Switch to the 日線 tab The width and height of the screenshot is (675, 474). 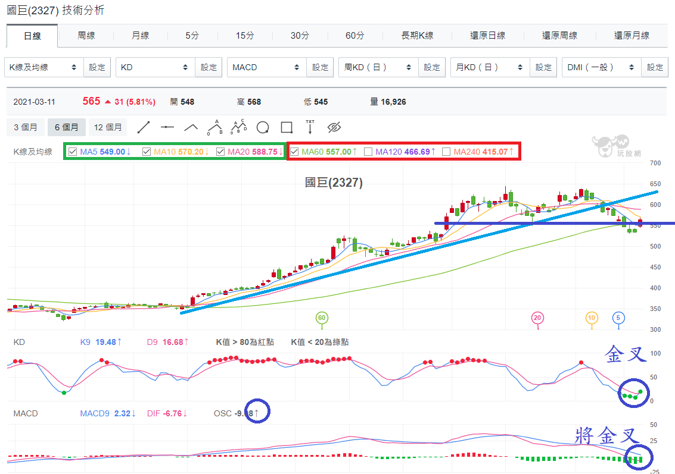click(32, 36)
